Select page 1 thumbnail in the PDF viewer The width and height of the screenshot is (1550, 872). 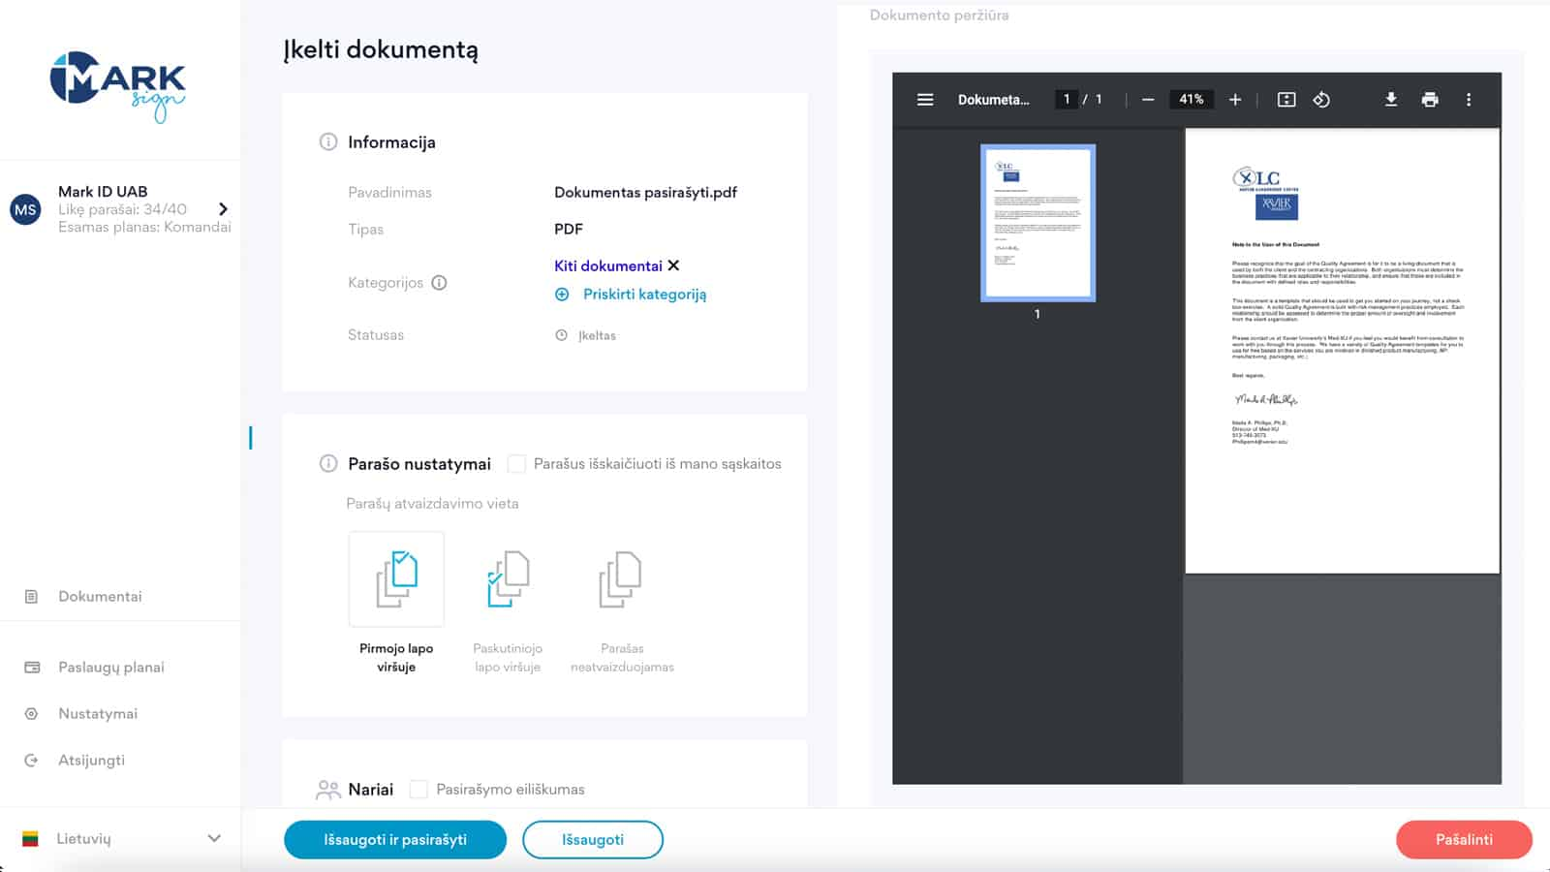pos(1038,223)
